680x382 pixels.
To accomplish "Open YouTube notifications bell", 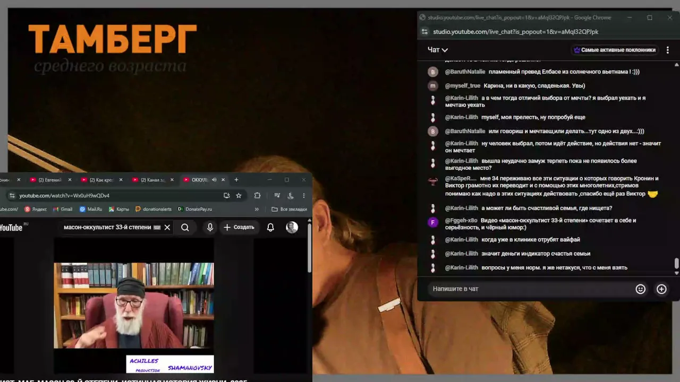I will point(270,227).
